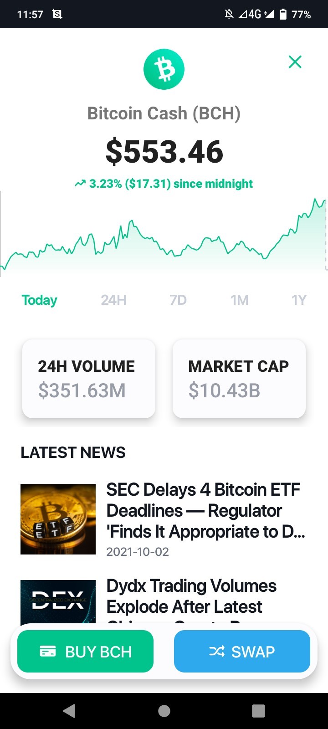Tap the SWAP button
328x729 pixels.
click(x=242, y=651)
